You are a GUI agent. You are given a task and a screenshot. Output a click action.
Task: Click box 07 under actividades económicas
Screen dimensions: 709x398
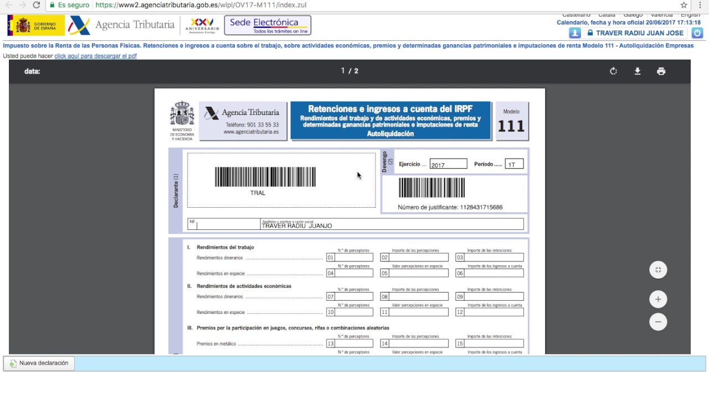[350, 296]
